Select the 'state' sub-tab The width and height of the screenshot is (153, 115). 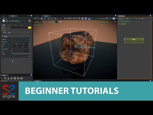[x=4, y=25]
